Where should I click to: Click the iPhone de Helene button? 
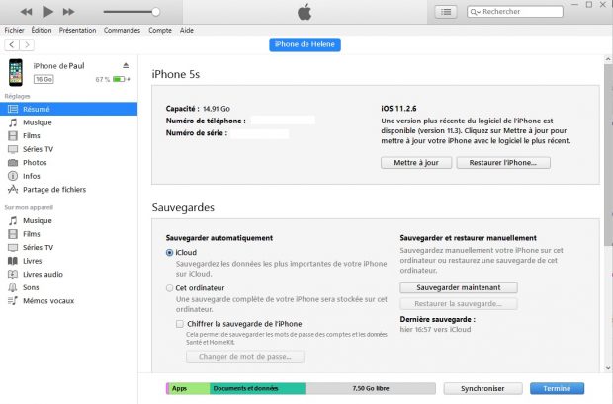(x=305, y=44)
